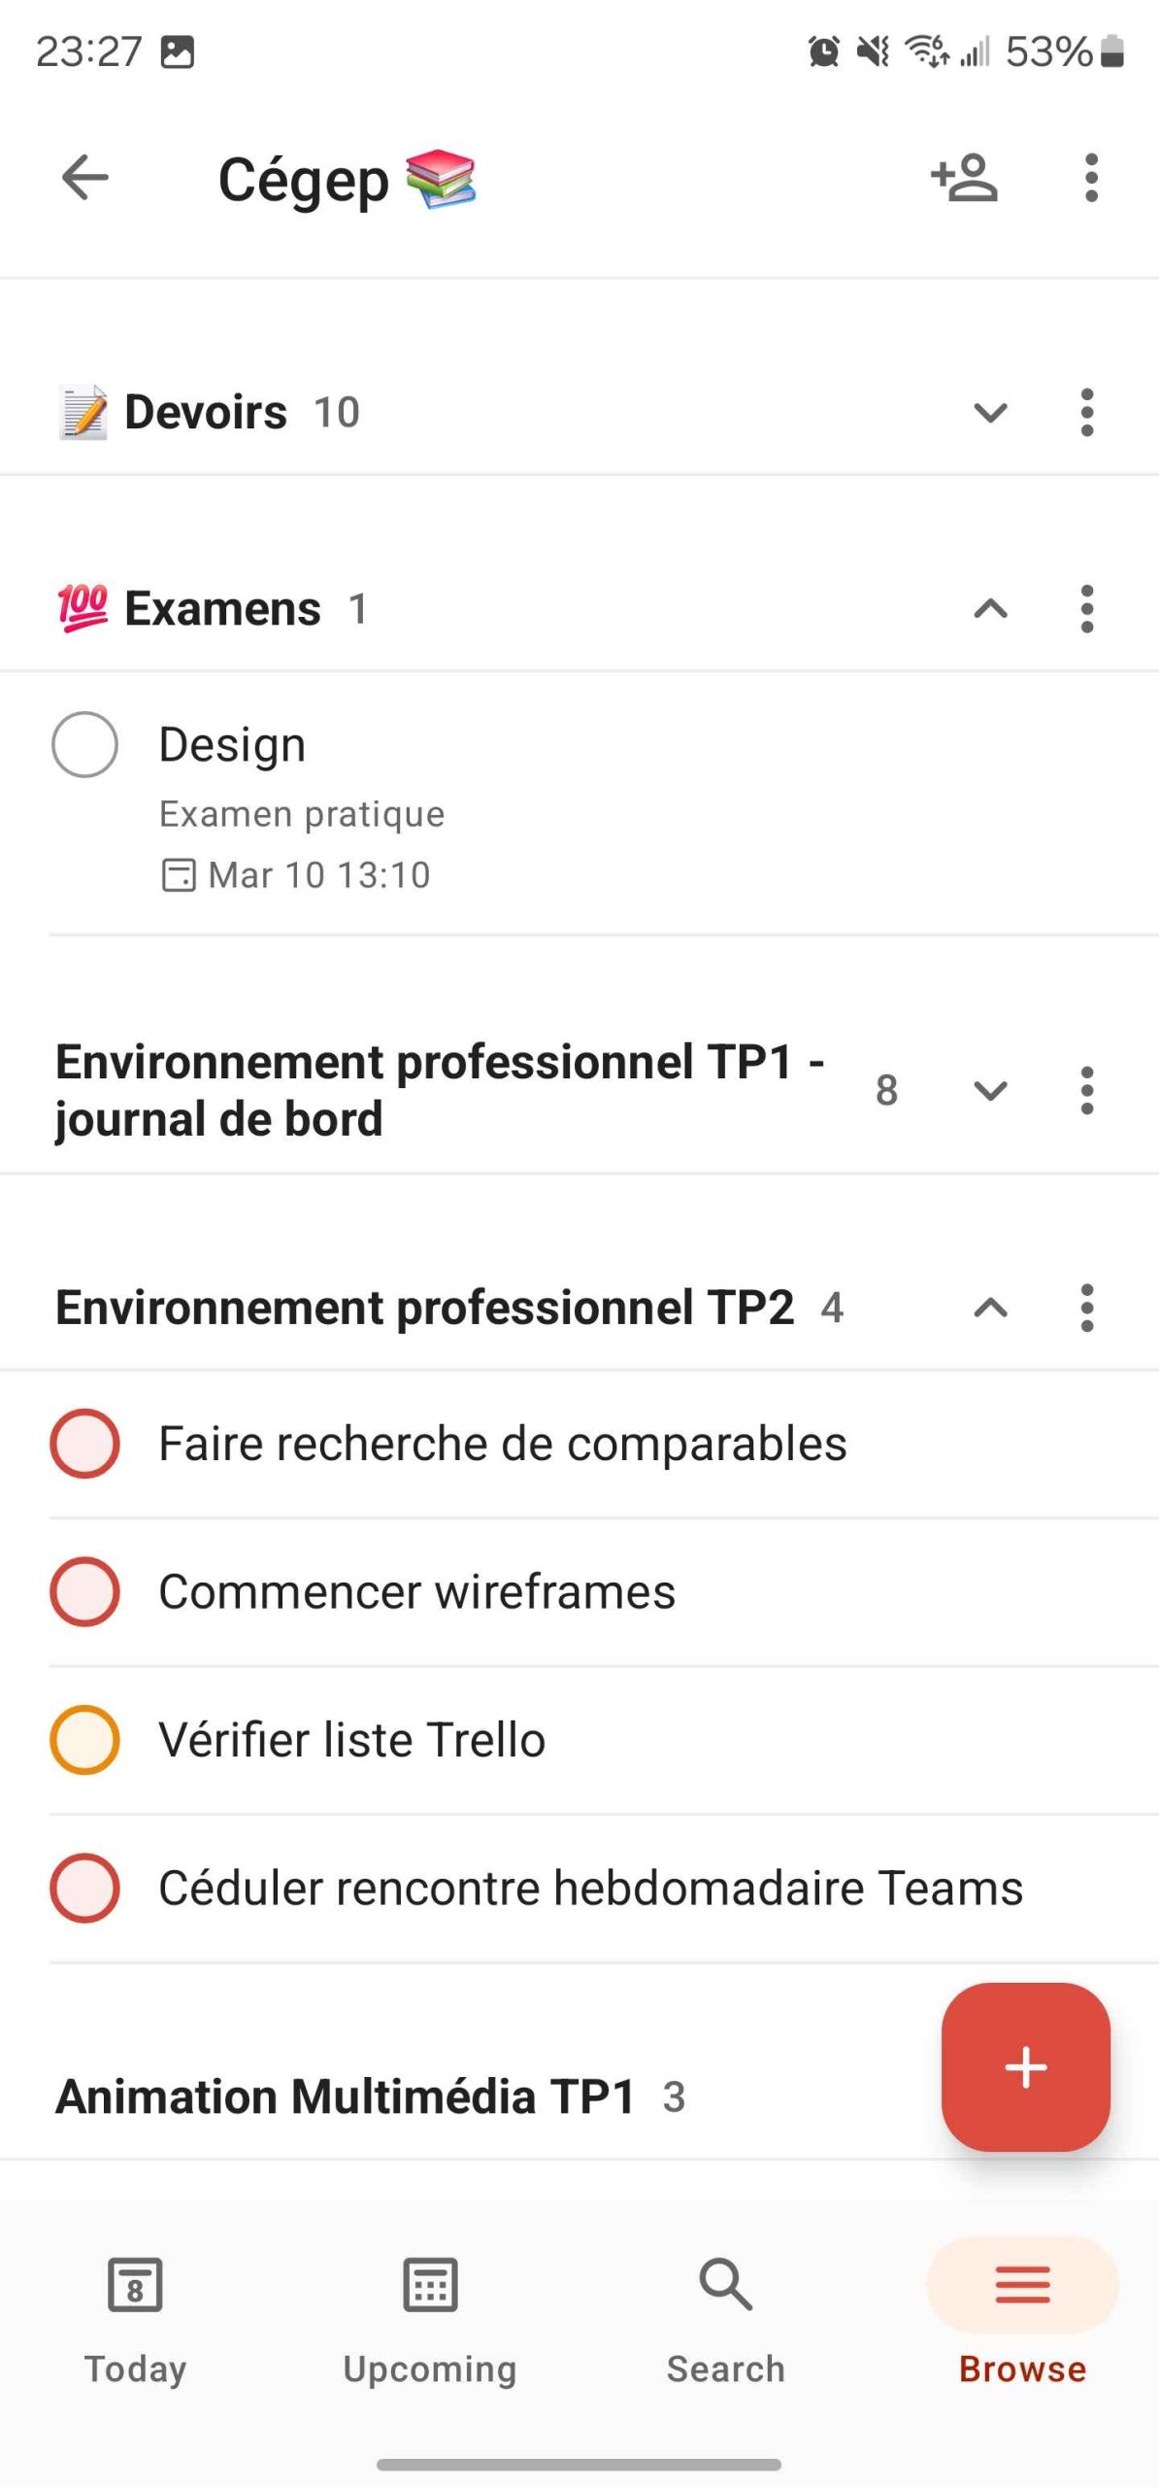The image size is (1159, 2487).
Task: Open the Faire recherche de comparables task
Action: coord(502,1444)
